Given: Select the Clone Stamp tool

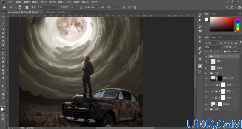Looking at the screenshot, I should (x=3, y=54).
